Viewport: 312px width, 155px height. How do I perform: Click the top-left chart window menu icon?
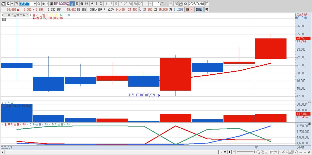tap(3, 4)
